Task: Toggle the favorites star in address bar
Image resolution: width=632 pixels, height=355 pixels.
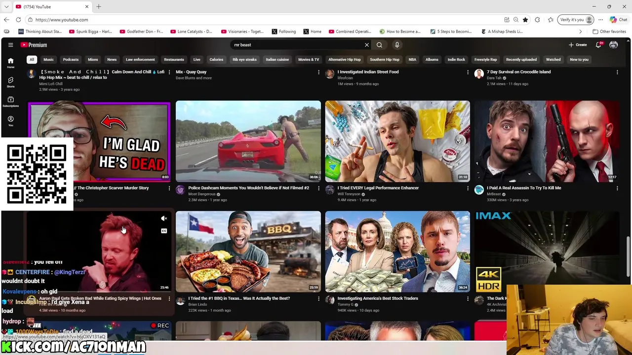Action: [525, 20]
